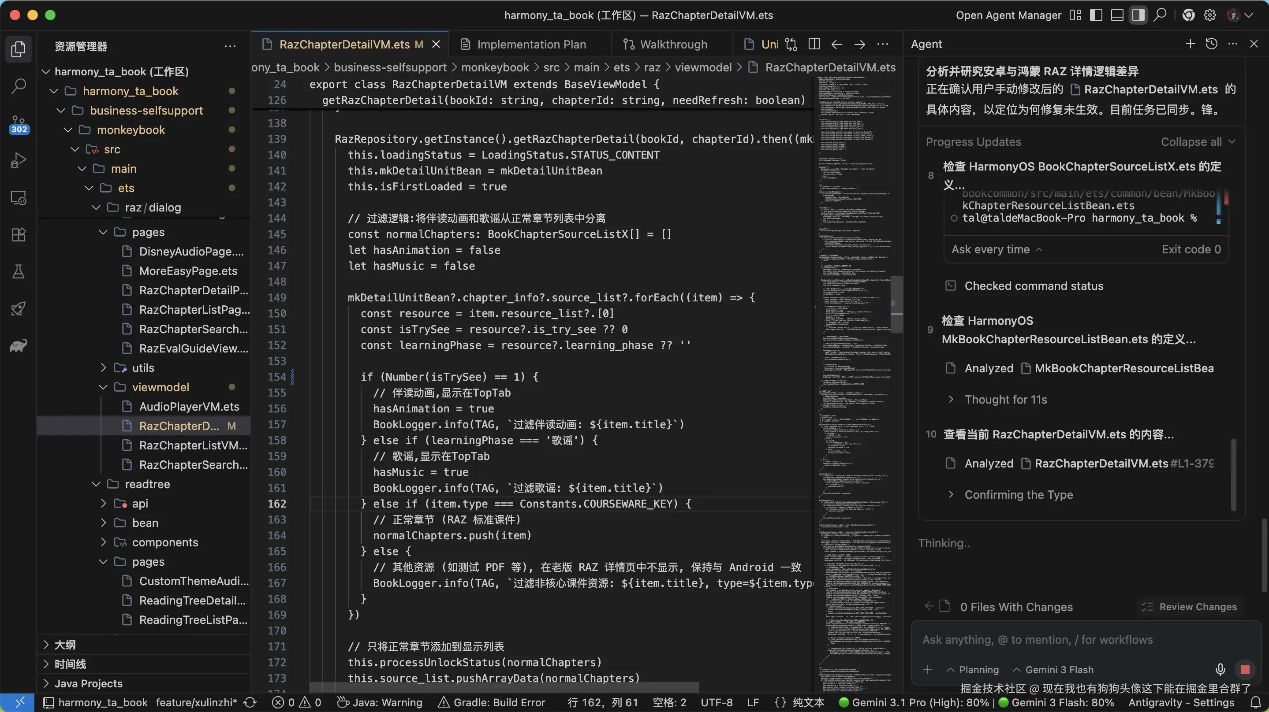The image size is (1269, 712).
Task: Open the Implementation Plan tab
Action: pyautogui.click(x=530, y=44)
